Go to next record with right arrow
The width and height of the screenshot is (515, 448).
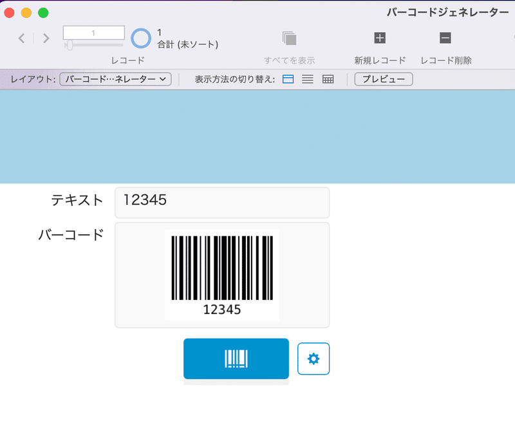tap(45, 38)
